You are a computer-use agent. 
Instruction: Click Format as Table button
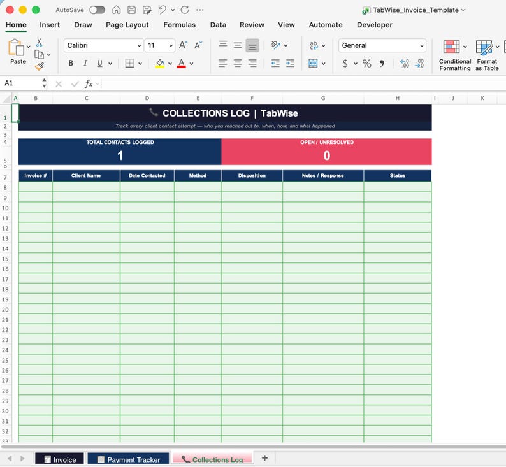487,55
